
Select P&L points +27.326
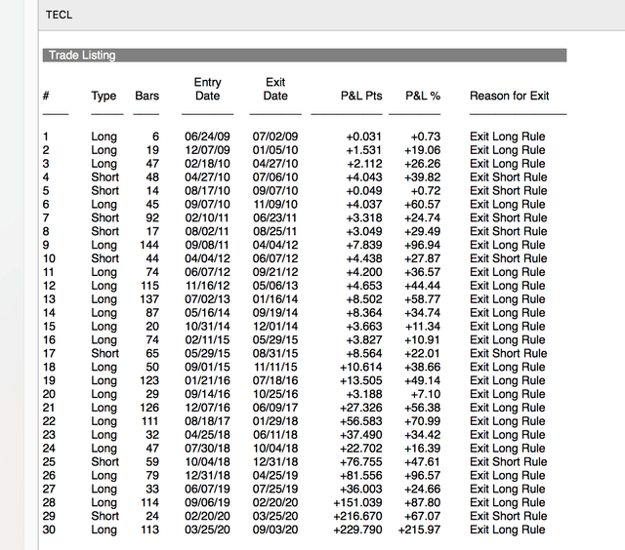click(x=360, y=407)
